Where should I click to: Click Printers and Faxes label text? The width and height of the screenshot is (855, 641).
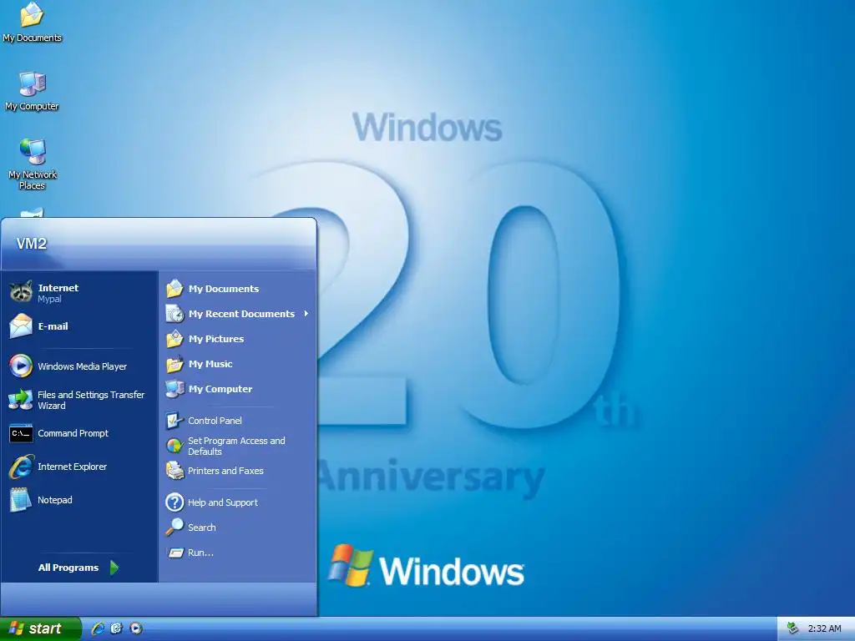225,471
